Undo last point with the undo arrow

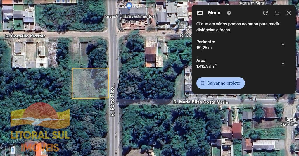277,13
